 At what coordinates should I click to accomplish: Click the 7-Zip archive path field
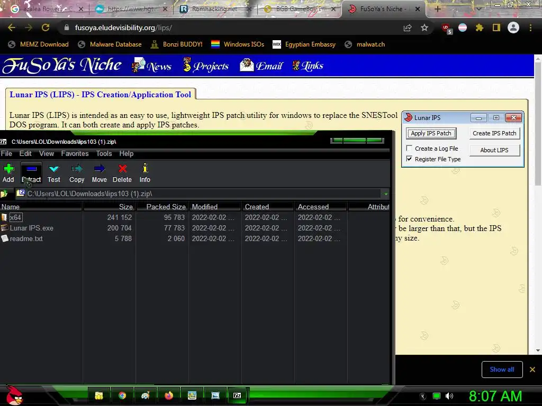(x=199, y=193)
